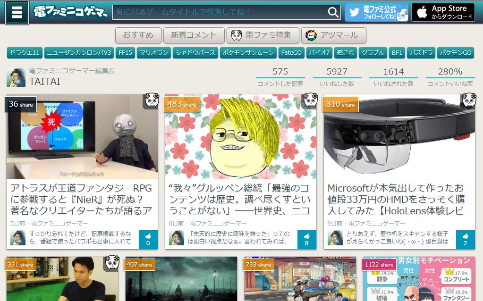
Task: Click the panda mascot icon on the NieR article
Action: (x=151, y=101)
